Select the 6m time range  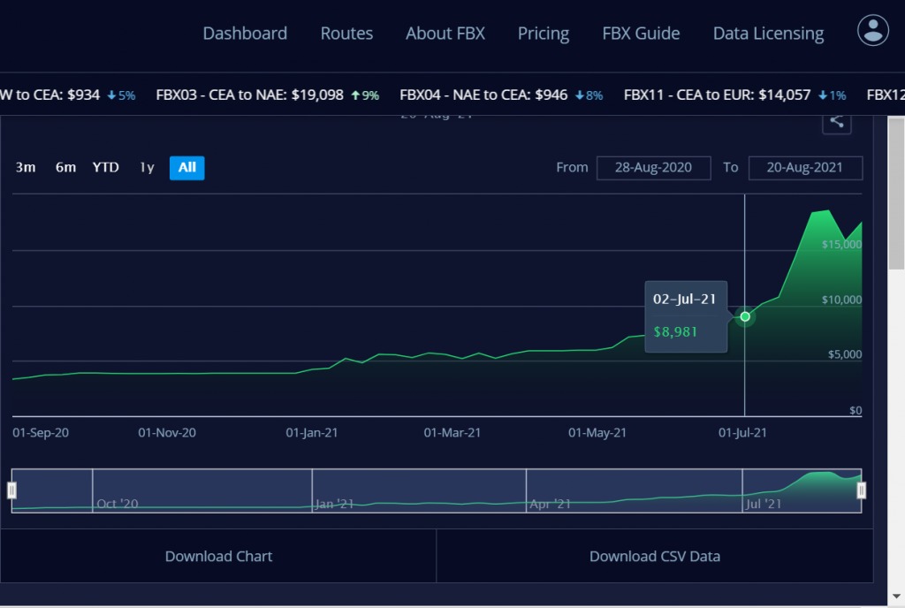pyautogui.click(x=65, y=167)
